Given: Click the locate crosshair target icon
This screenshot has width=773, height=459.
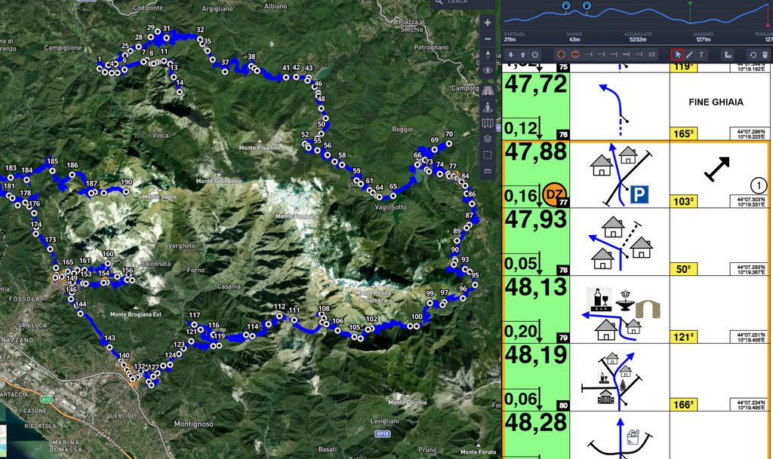Looking at the screenshot, I should [x=535, y=54].
